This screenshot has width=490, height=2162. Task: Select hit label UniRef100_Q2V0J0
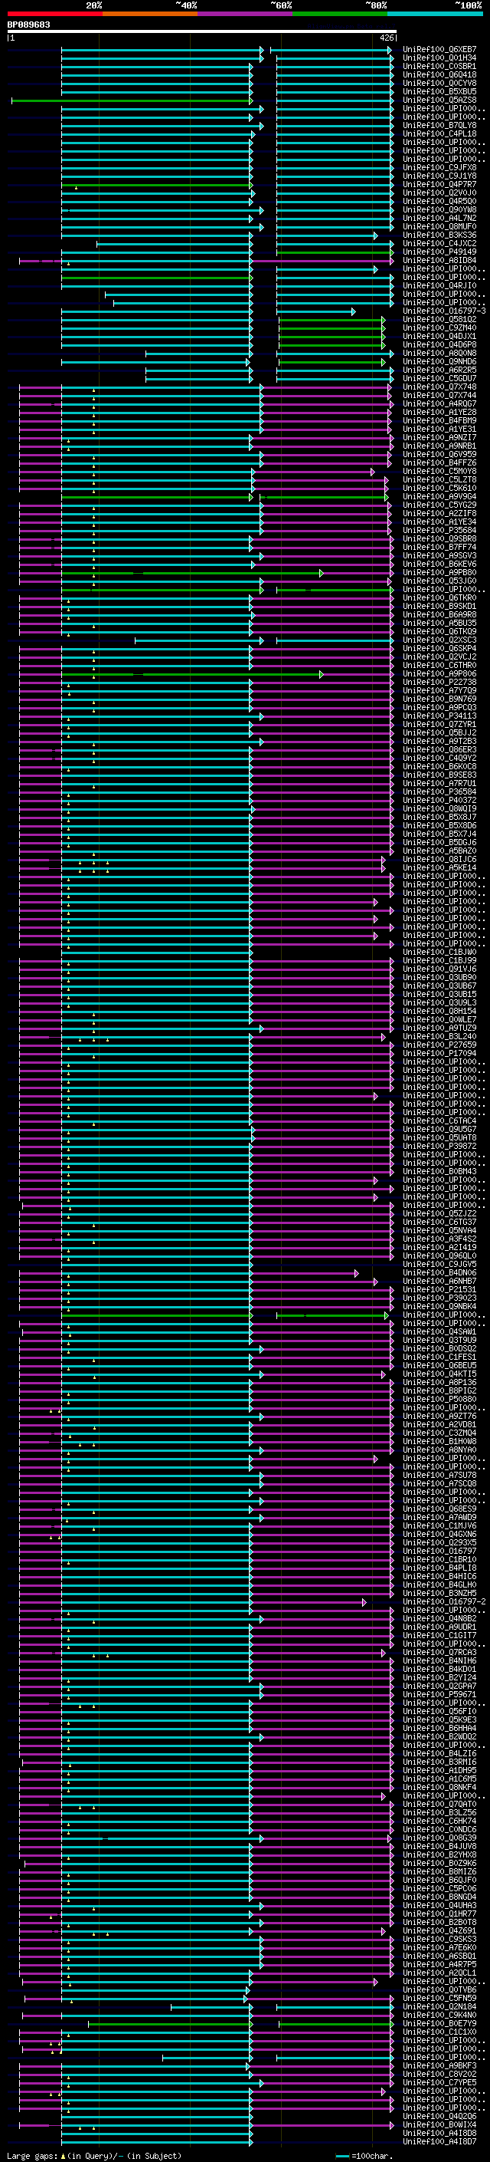(x=439, y=193)
